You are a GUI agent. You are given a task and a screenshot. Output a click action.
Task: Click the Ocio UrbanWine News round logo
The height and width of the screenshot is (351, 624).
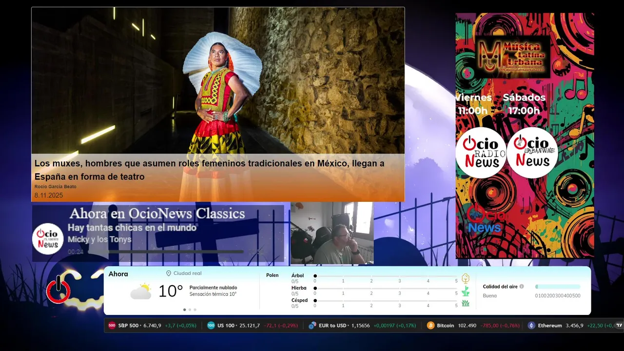(x=532, y=153)
